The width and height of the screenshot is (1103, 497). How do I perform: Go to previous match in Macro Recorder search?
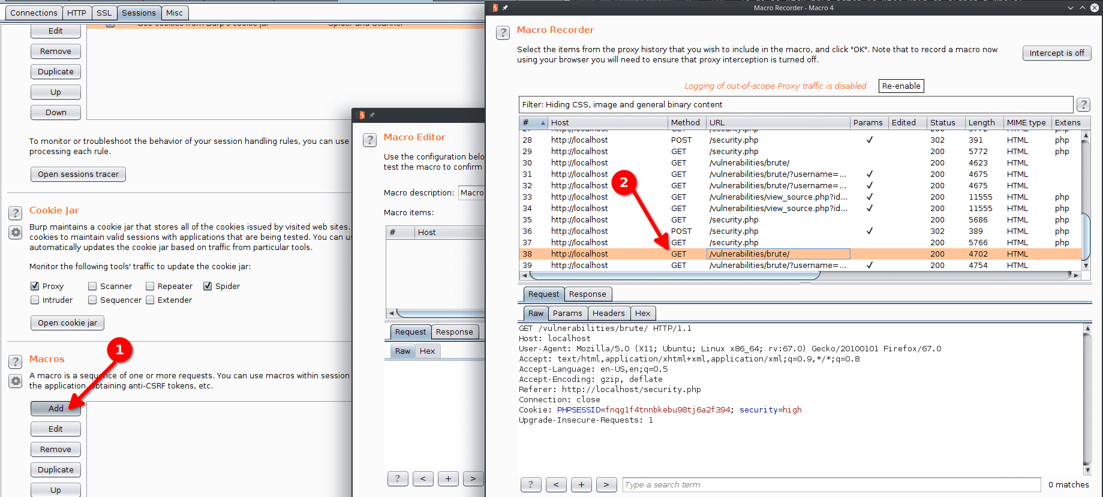[x=556, y=484]
